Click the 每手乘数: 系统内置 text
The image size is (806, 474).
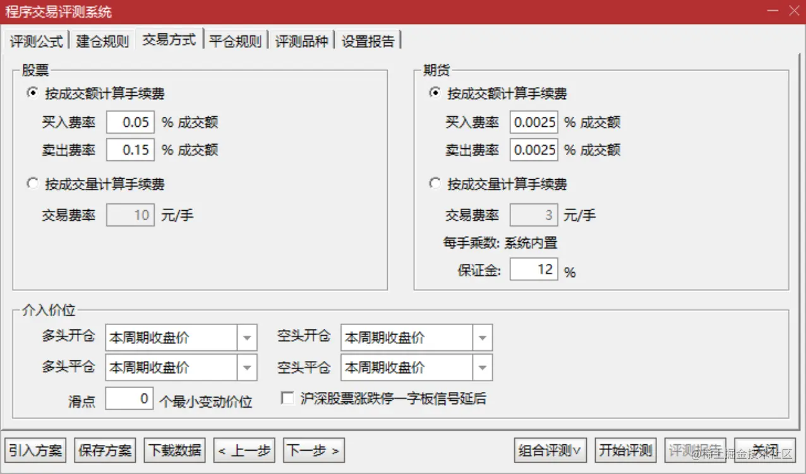[x=500, y=242]
